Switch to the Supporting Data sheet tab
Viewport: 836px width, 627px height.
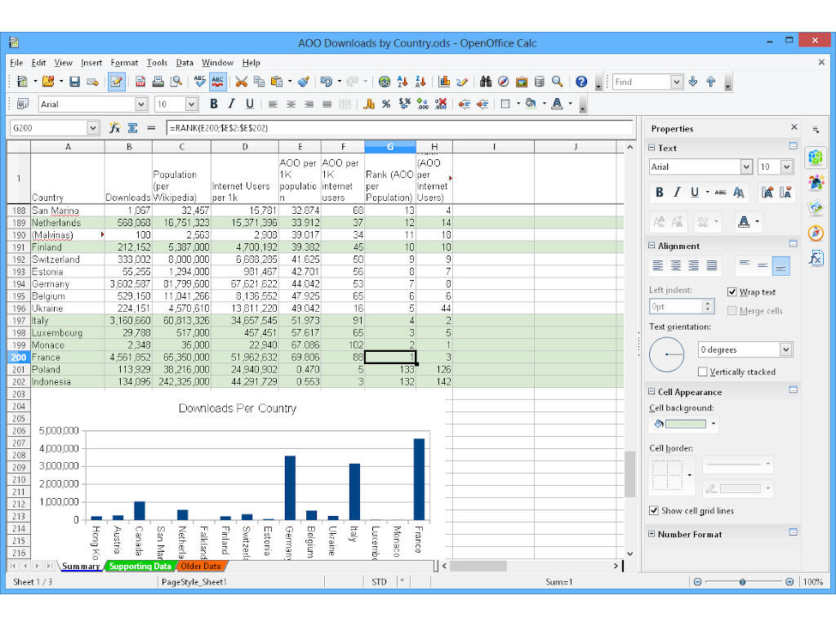[x=140, y=567]
